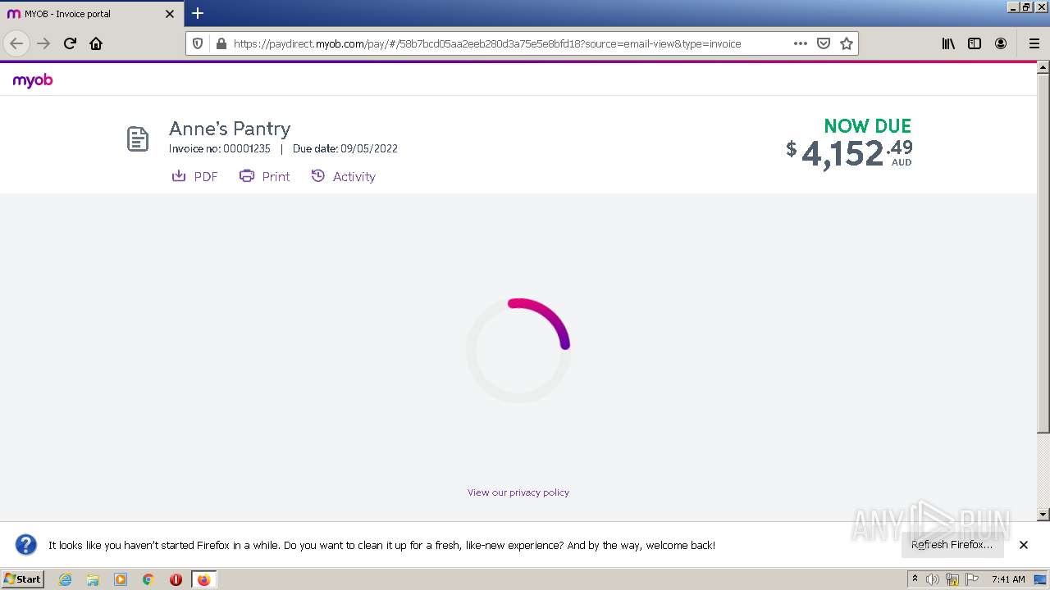1050x590 pixels.
Task: Switch to Firefox taskbar button
Action: (203, 579)
